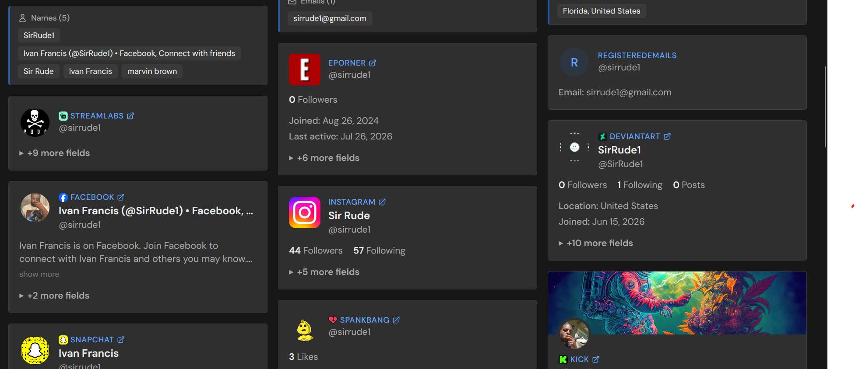Open the STREAMLABS profile link
The image size is (855, 369).
(97, 116)
